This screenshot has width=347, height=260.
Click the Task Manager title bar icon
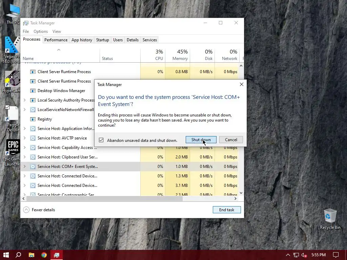pos(26,23)
